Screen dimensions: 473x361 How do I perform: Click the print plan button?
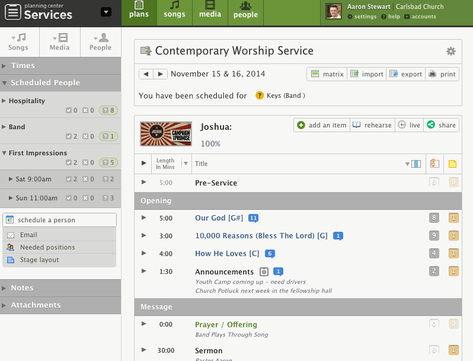pos(442,74)
